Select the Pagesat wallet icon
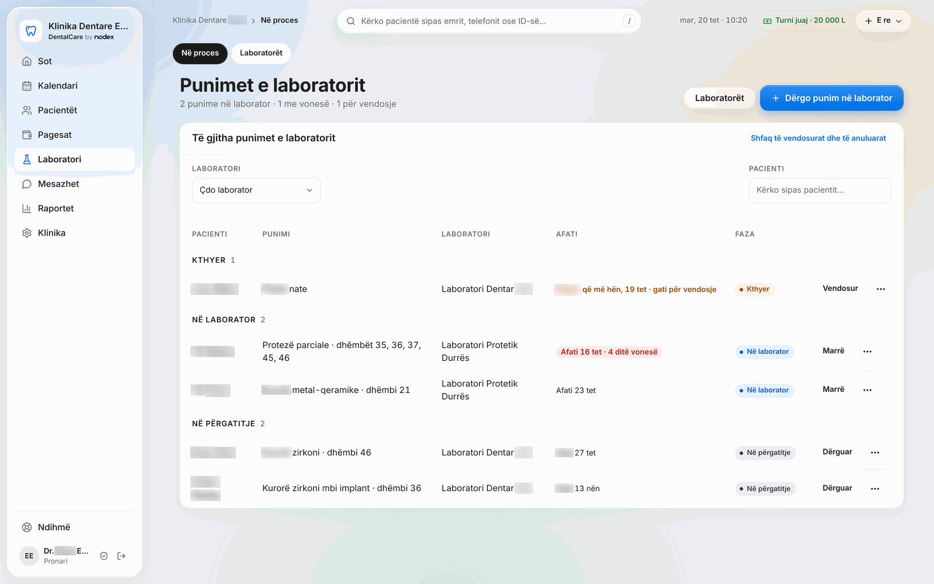The width and height of the screenshot is (934, 584). [x=27, y=135]
